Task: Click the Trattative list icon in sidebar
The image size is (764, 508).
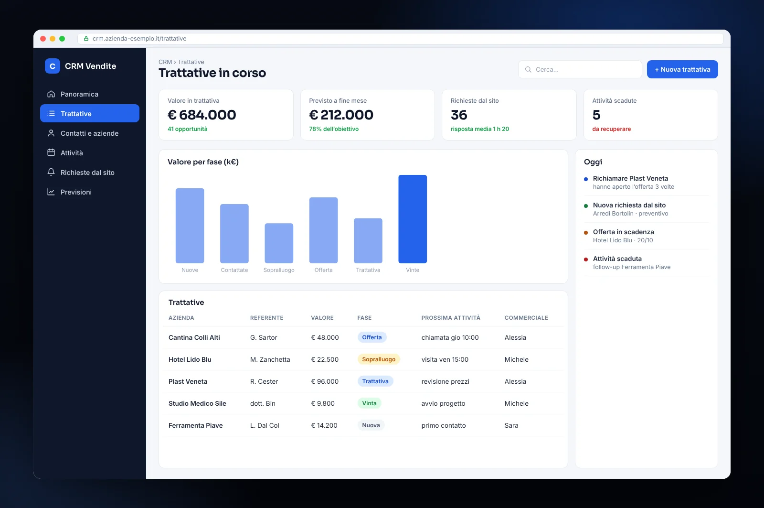Action: pos(51,114)
